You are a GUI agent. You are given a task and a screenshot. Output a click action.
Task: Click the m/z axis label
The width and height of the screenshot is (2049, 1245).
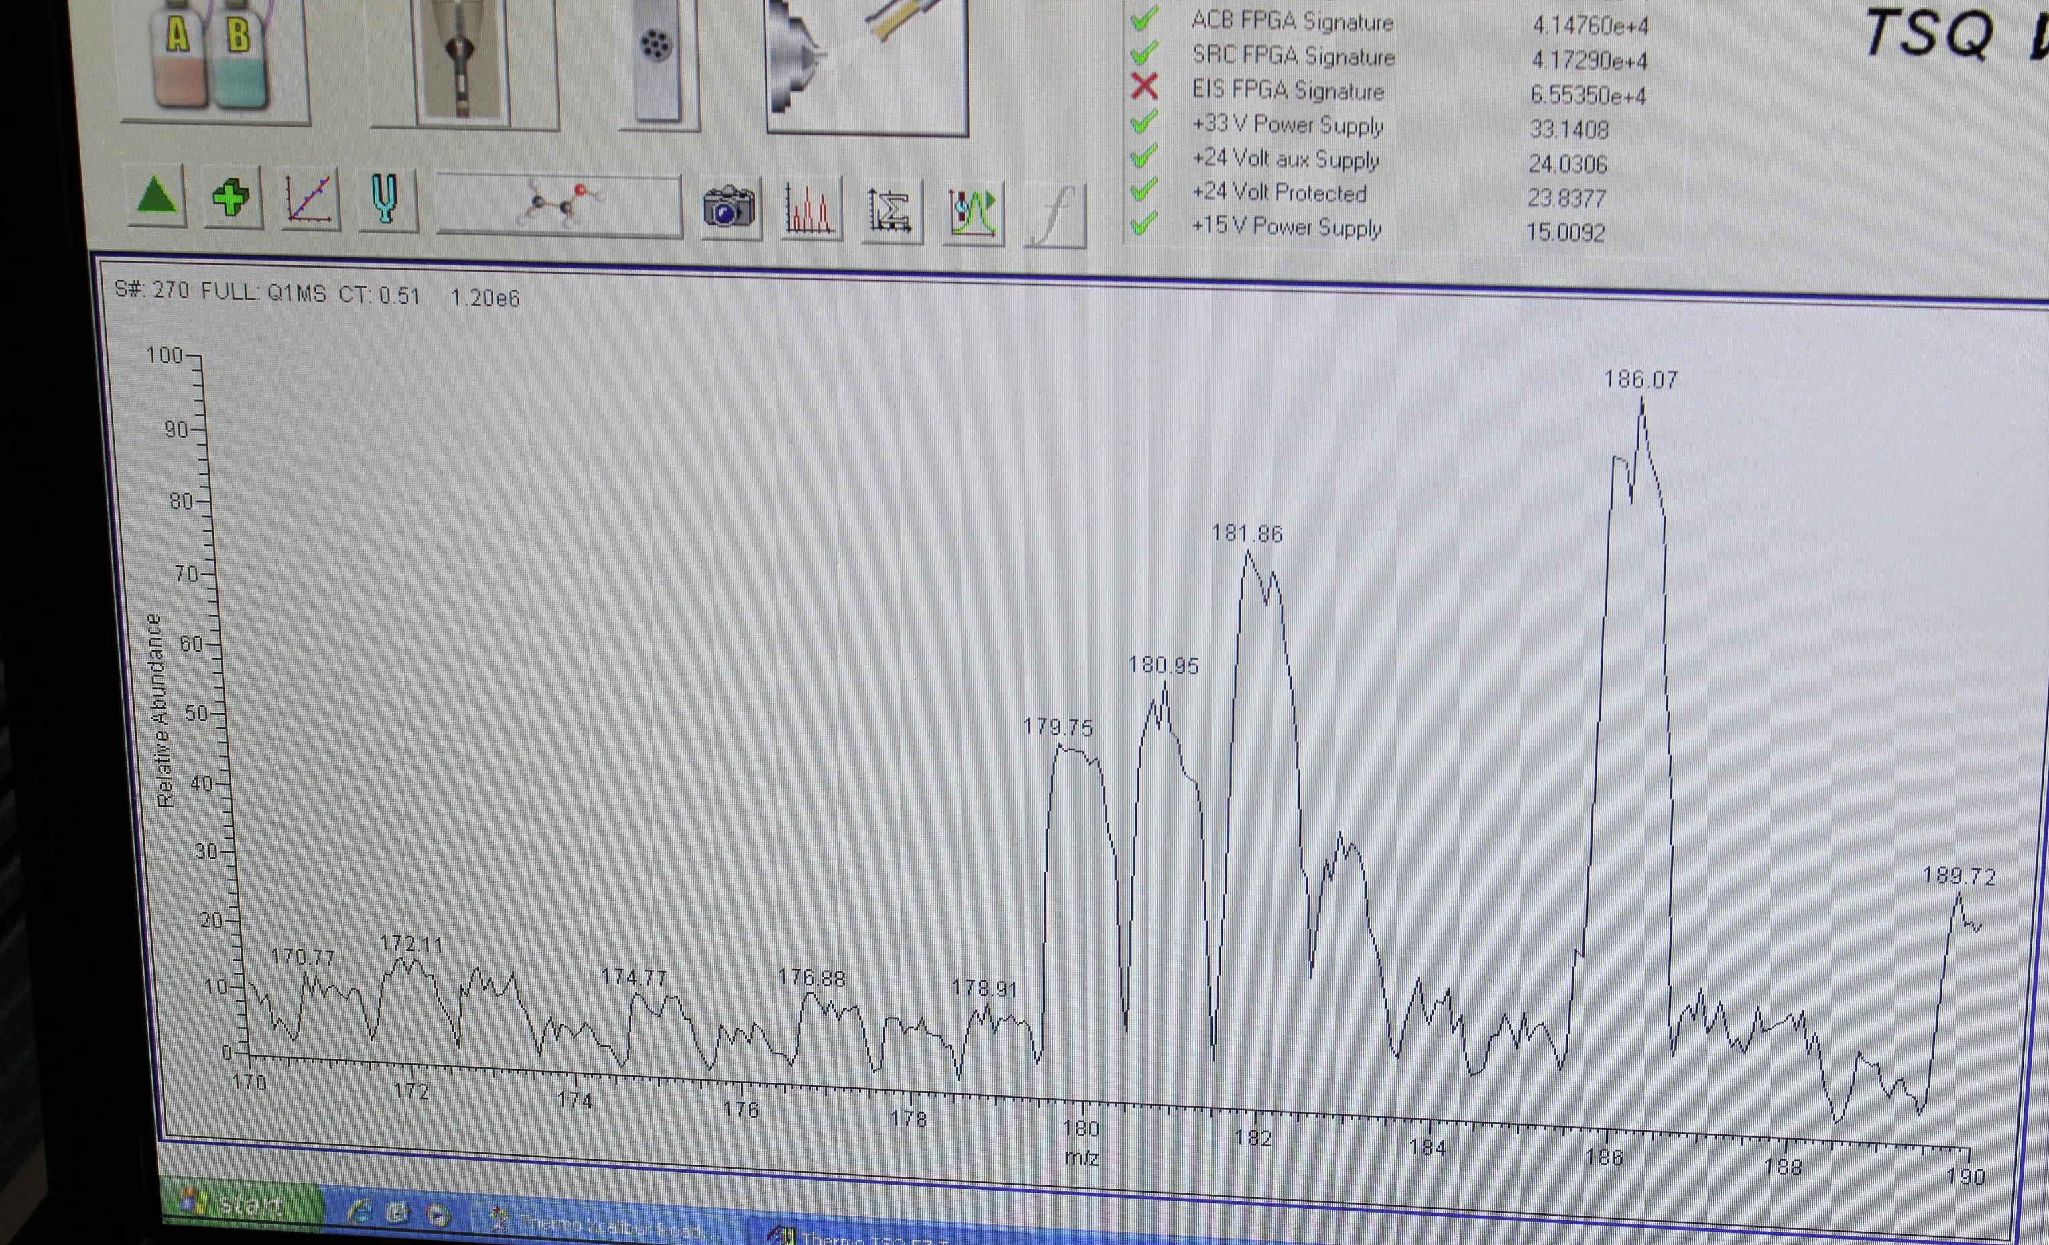1081,1158
